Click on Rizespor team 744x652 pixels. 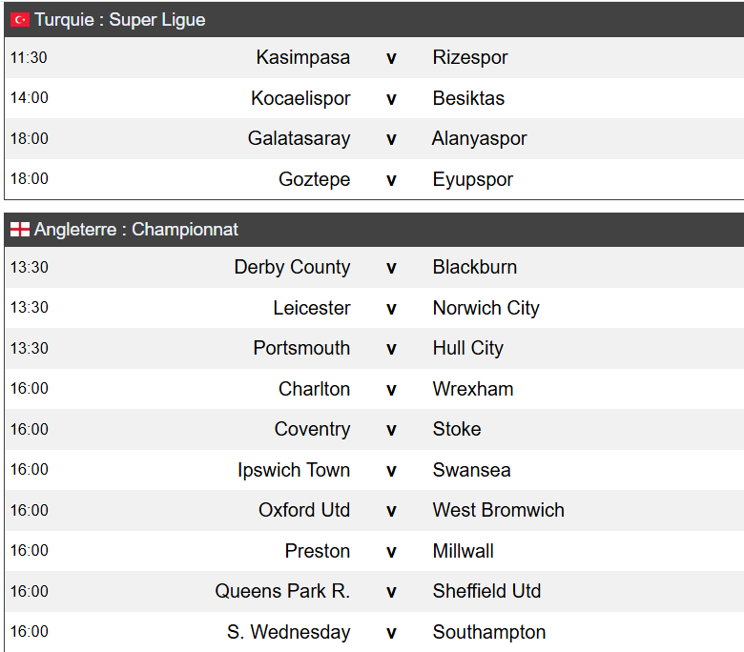point(470,58)
